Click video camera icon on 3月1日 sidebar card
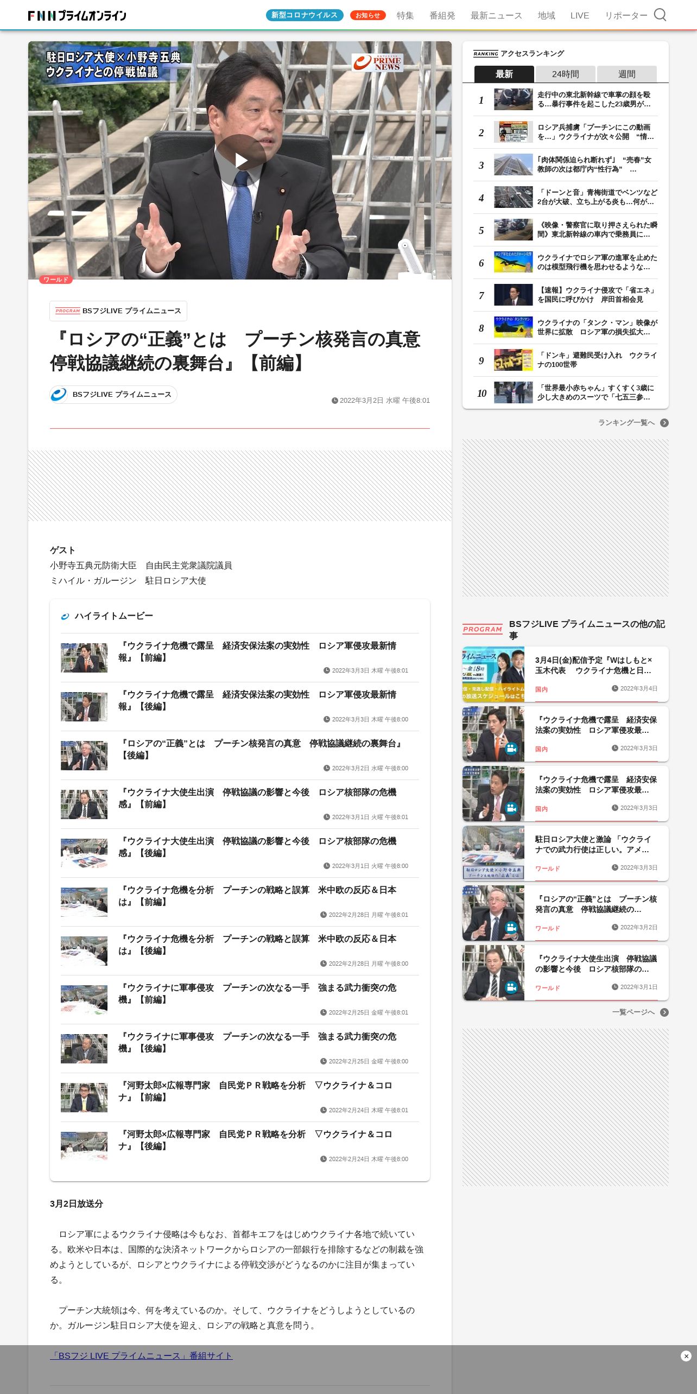Viewport: 697px width, 1394px height. (x=511, y=987)
